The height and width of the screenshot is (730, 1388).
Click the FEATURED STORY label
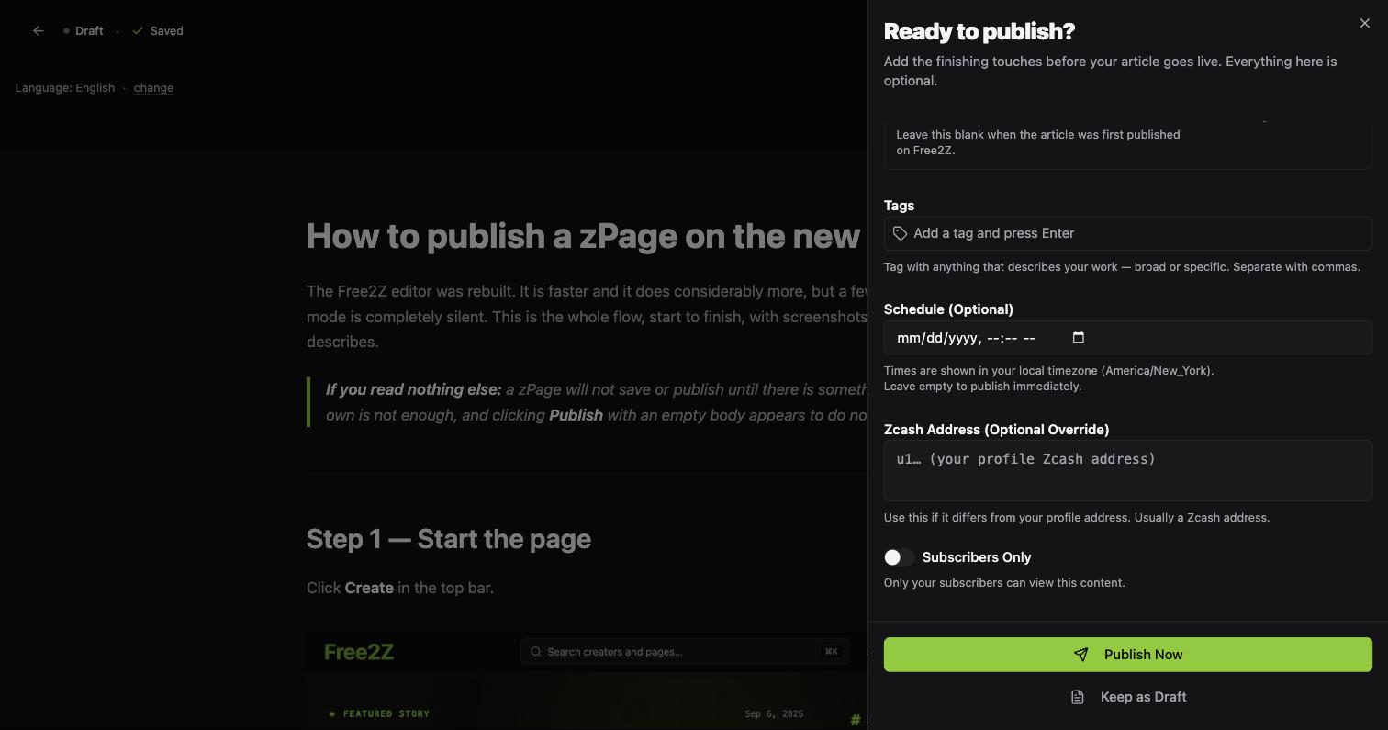(x=386, y=713)
